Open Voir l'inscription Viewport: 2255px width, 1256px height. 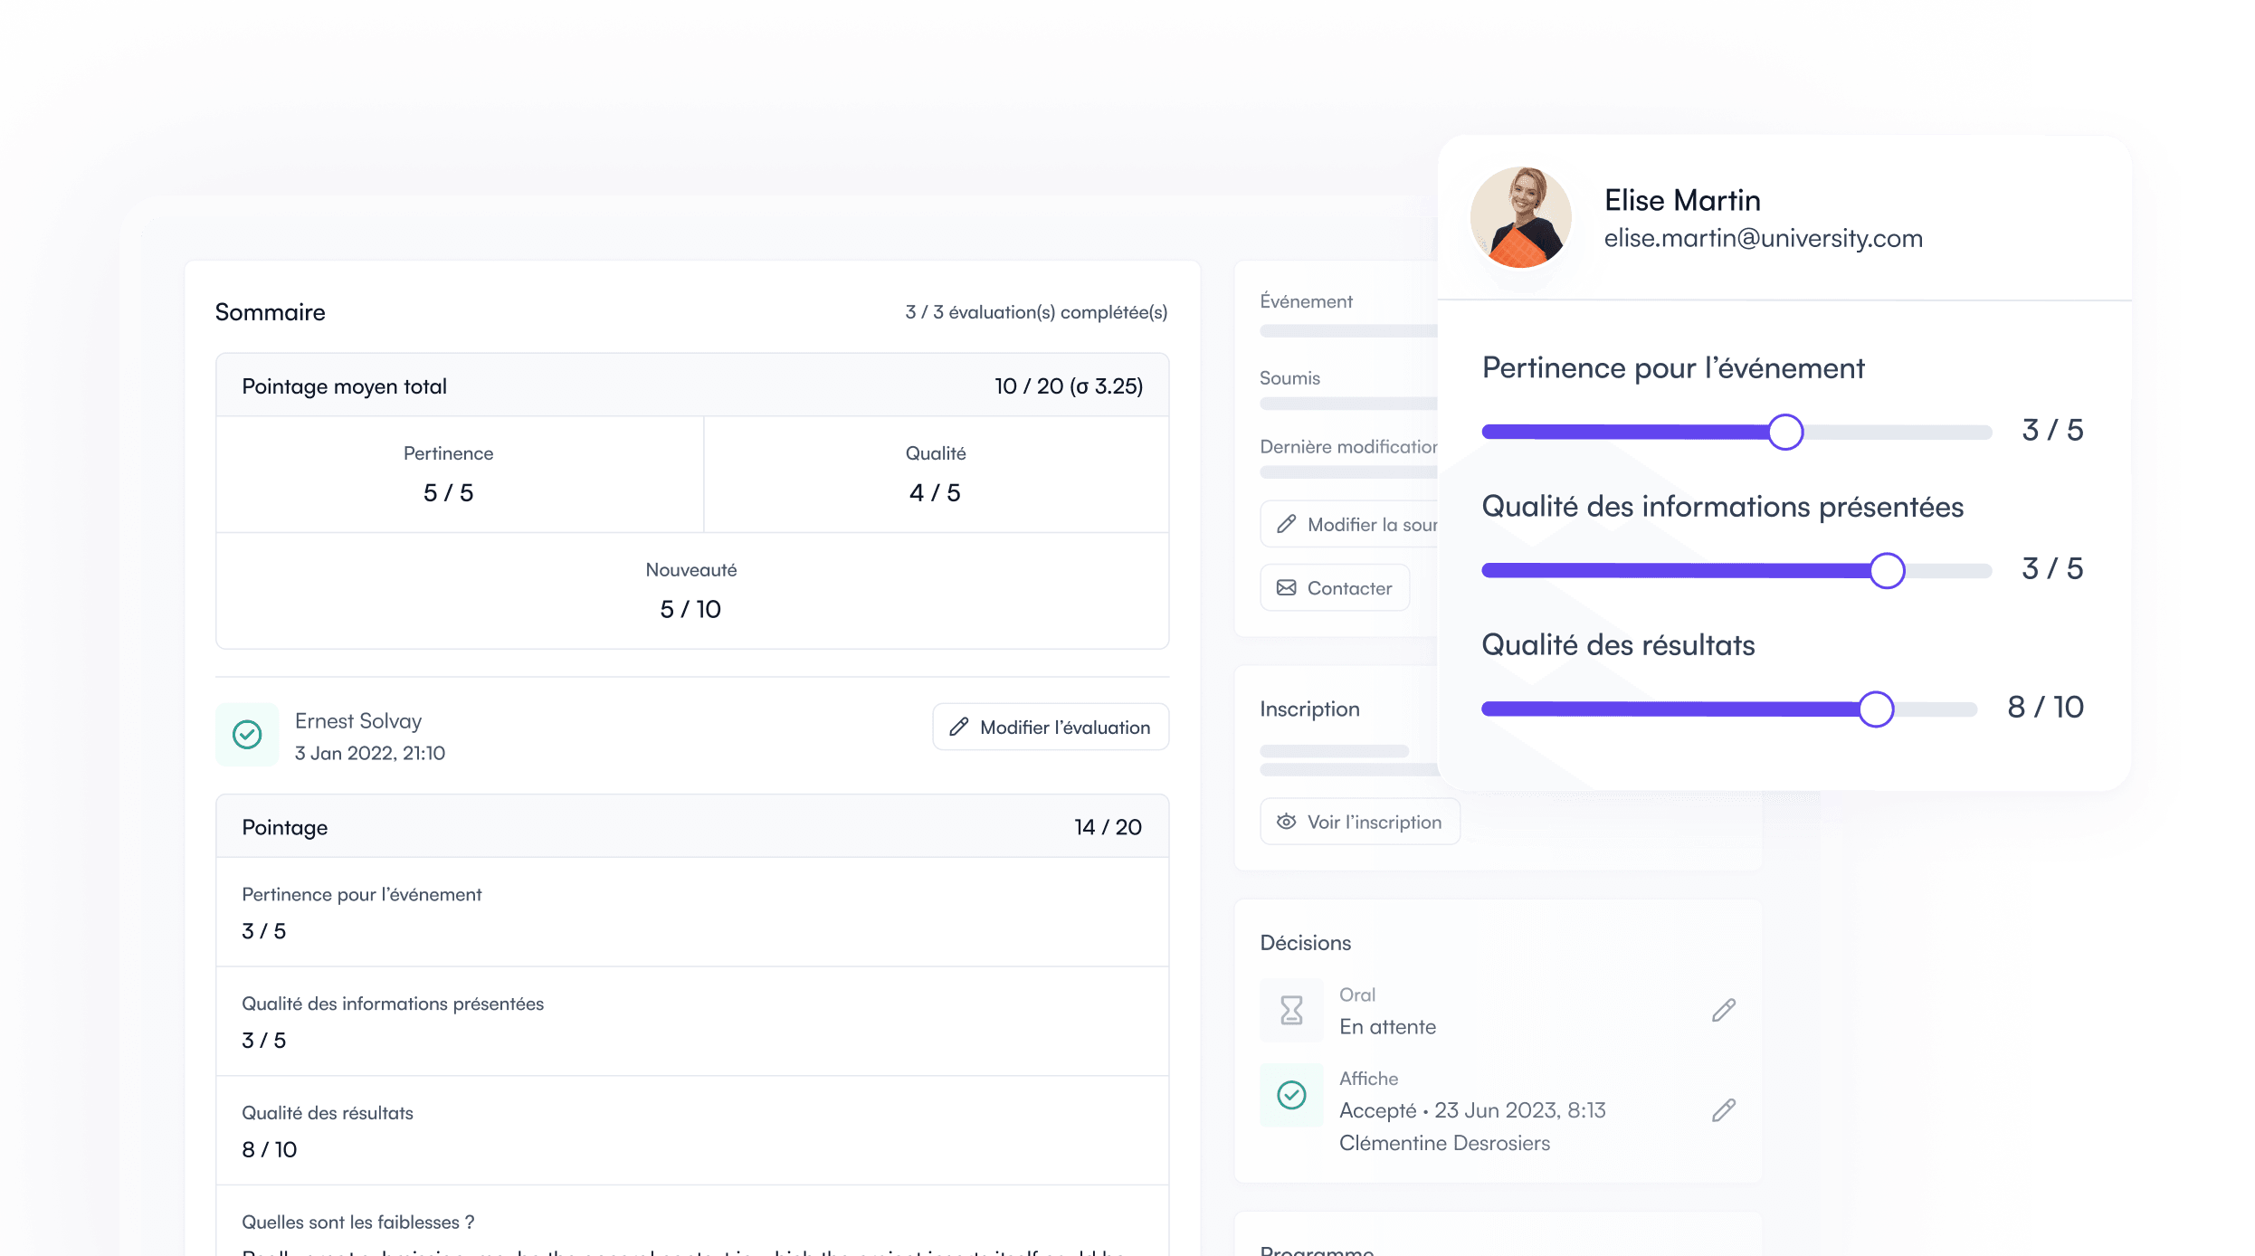[x=1360, y=822]
